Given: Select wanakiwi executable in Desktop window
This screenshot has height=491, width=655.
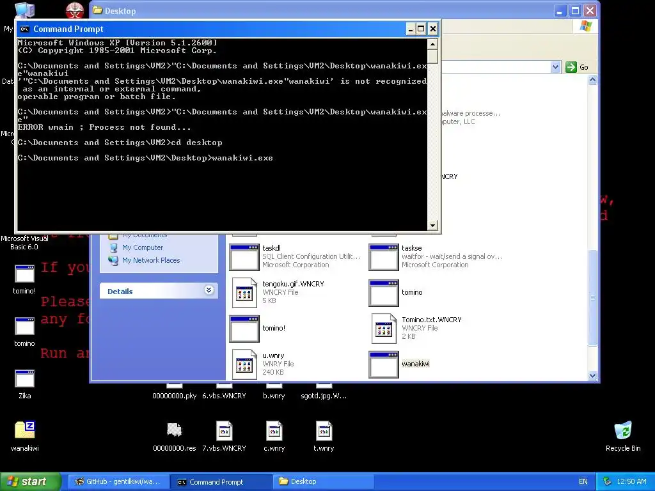Looking at the screenshot, I should click(384, 364).
